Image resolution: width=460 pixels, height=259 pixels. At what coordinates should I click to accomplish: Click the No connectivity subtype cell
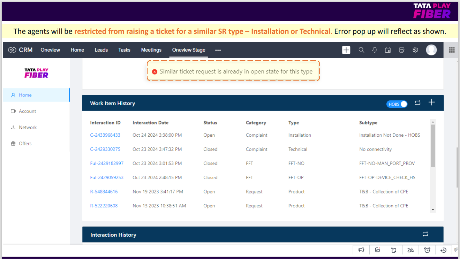pos(376,149)
